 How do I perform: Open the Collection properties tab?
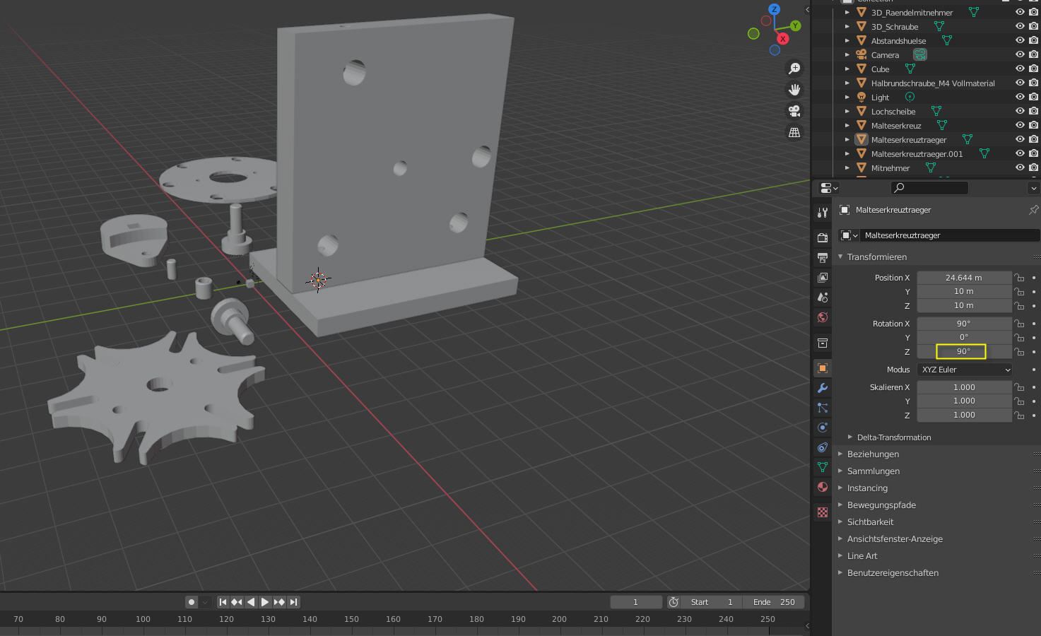coord(822,343)
